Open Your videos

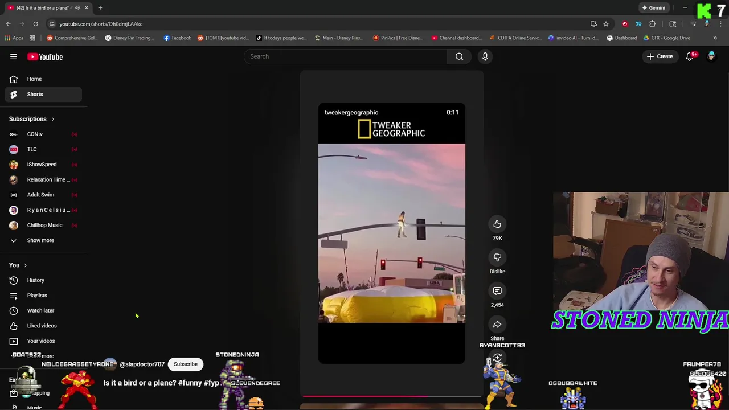44,341
